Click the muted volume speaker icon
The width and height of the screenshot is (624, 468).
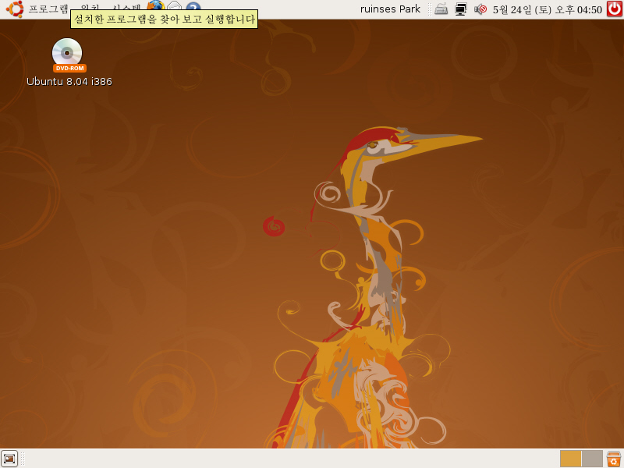[480, 9]
